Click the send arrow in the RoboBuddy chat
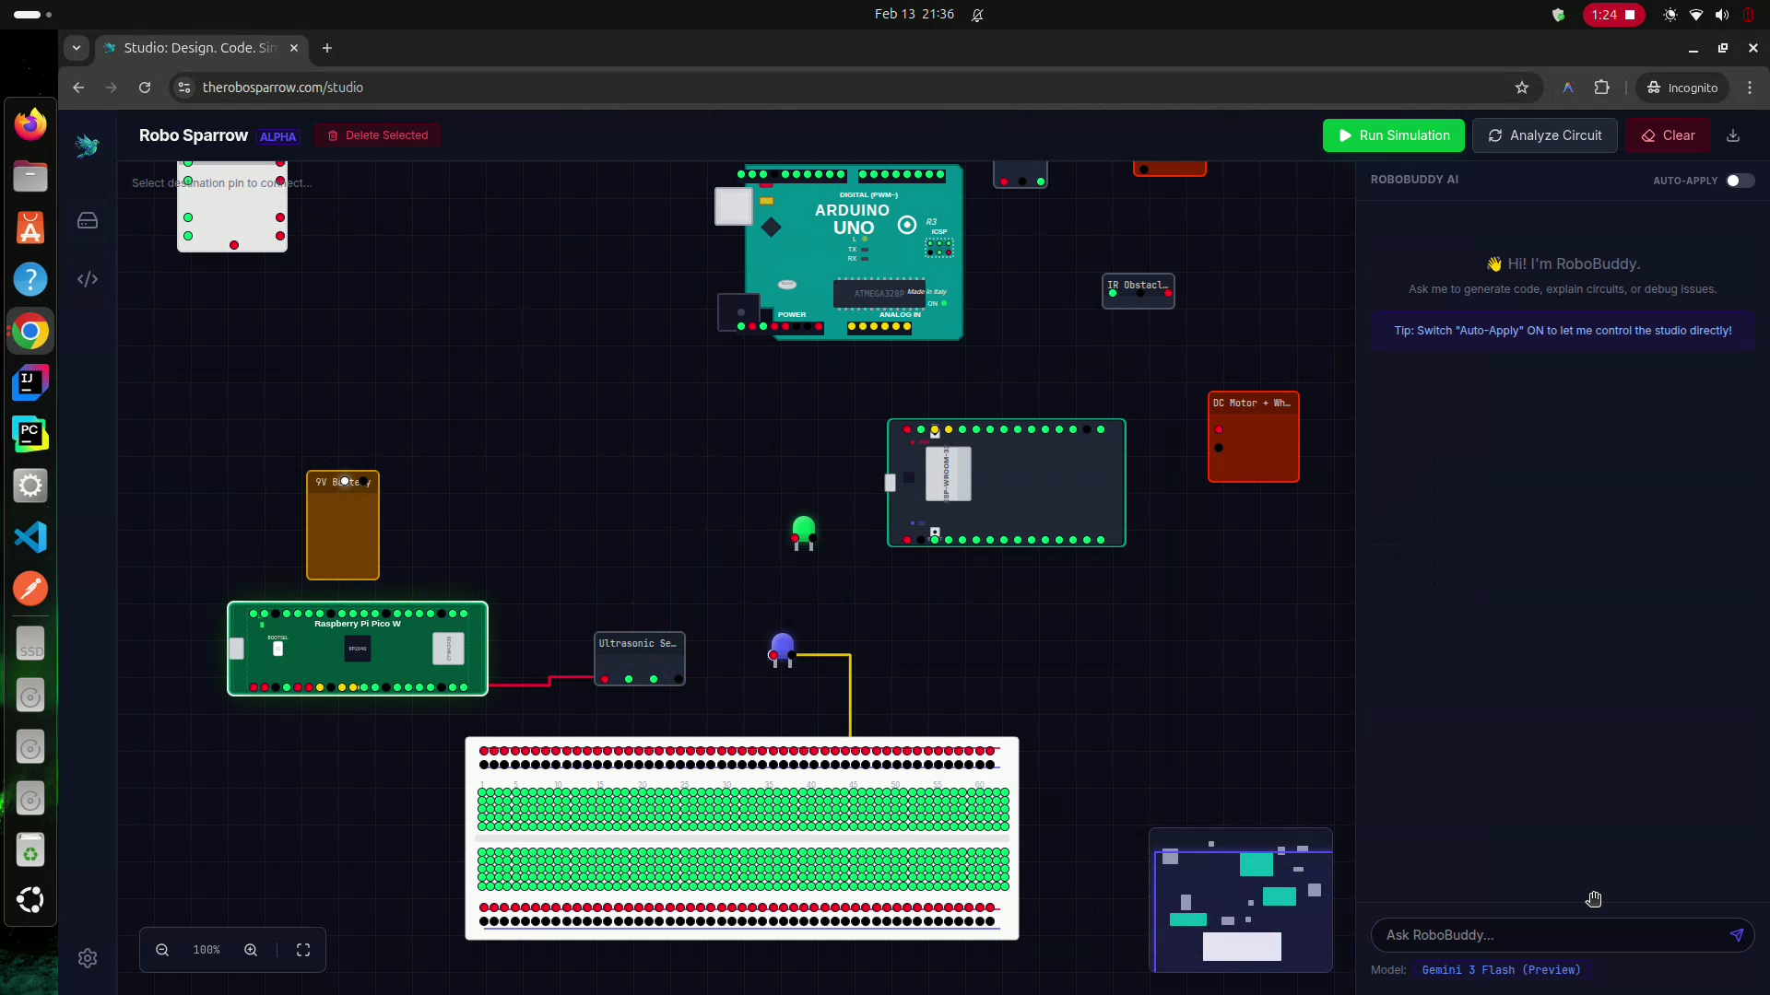The height and width of the screenshot is (995, 1770). click(1736, 935)
